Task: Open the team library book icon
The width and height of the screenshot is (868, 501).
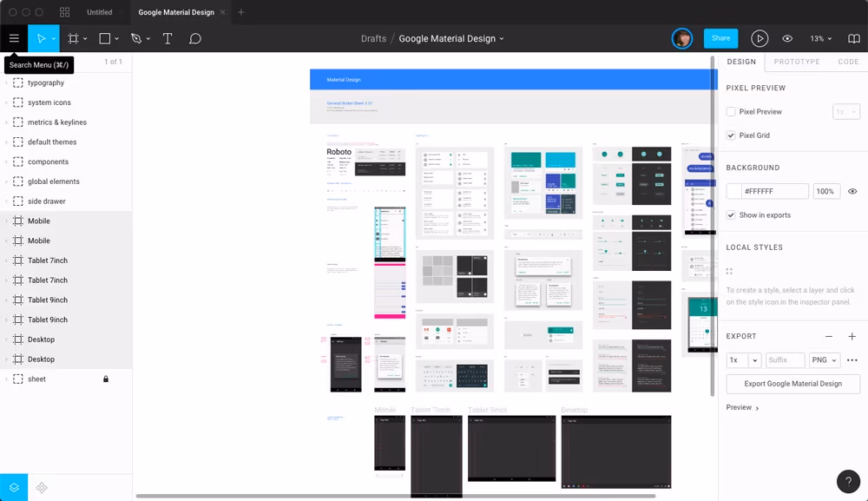Action: [x=854, y=39]
